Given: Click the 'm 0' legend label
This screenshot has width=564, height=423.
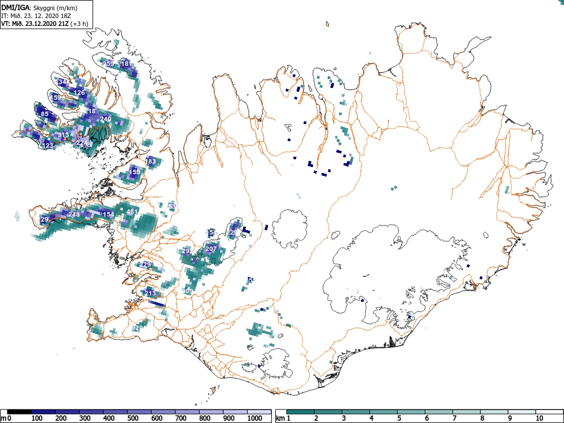Looking at the screenshot, I should pos(6,418).
